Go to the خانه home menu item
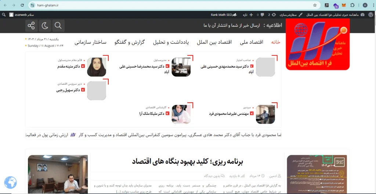376x194 pixels. click(276, 42)
